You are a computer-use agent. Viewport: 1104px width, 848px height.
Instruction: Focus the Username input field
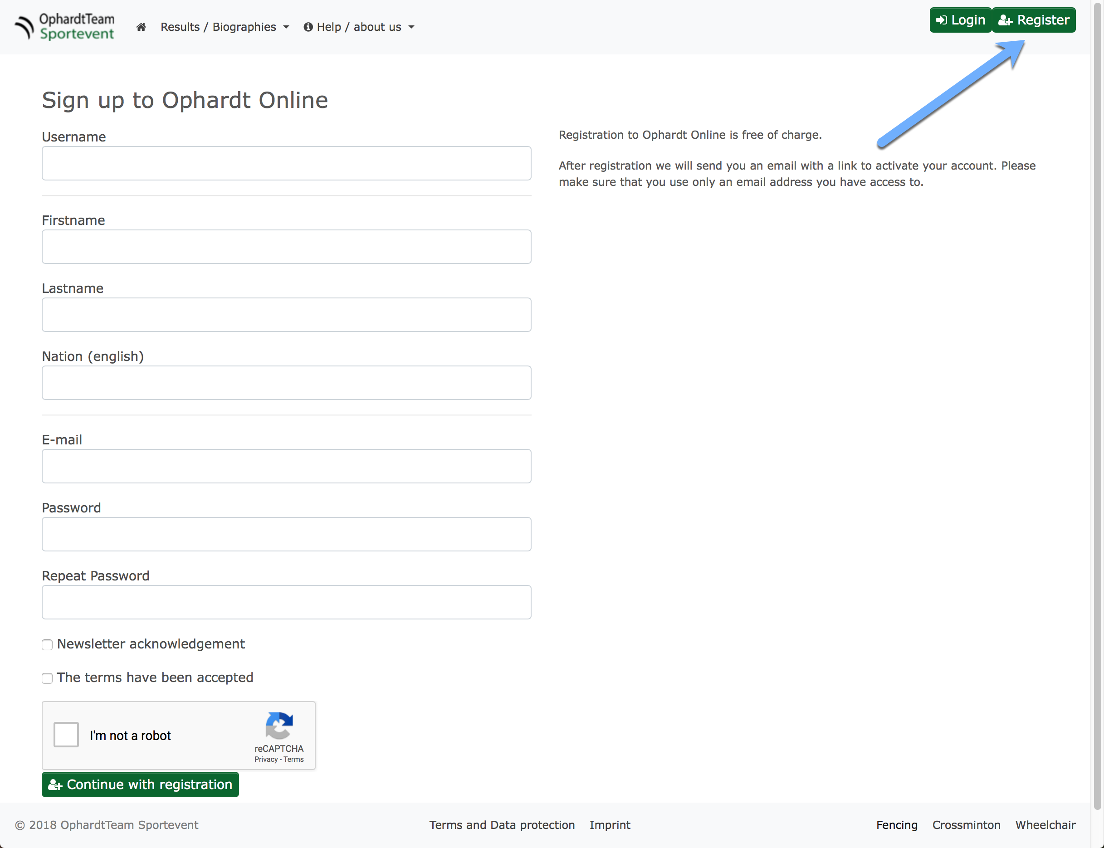(x=286, y=163)
